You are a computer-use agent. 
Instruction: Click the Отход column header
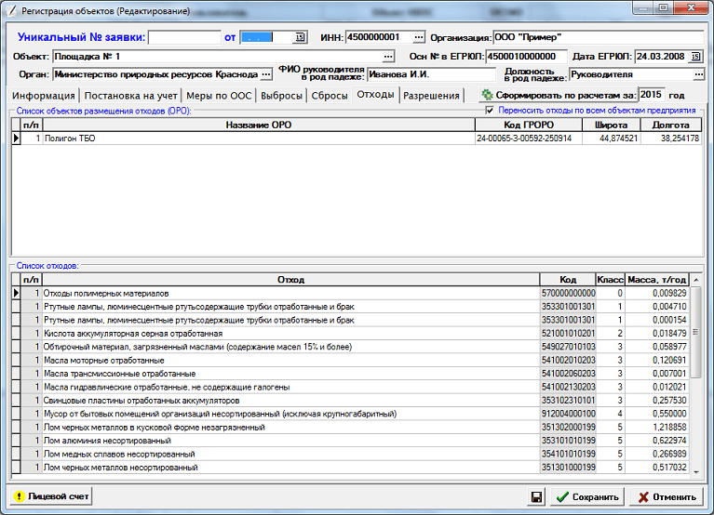click(x=291, y=280)
